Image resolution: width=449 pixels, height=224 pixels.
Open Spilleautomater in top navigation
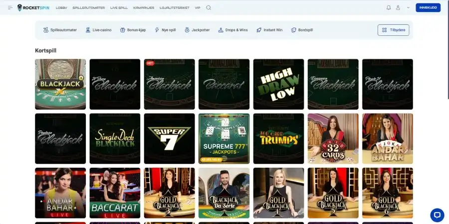click(88, 7)
